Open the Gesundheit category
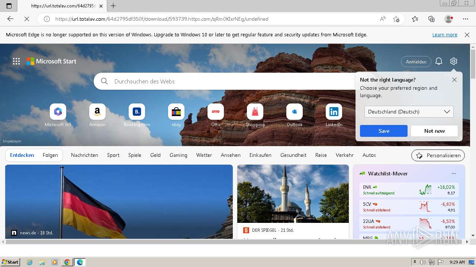The width and height of the screenshot is (476, 267). coord(293,155)
